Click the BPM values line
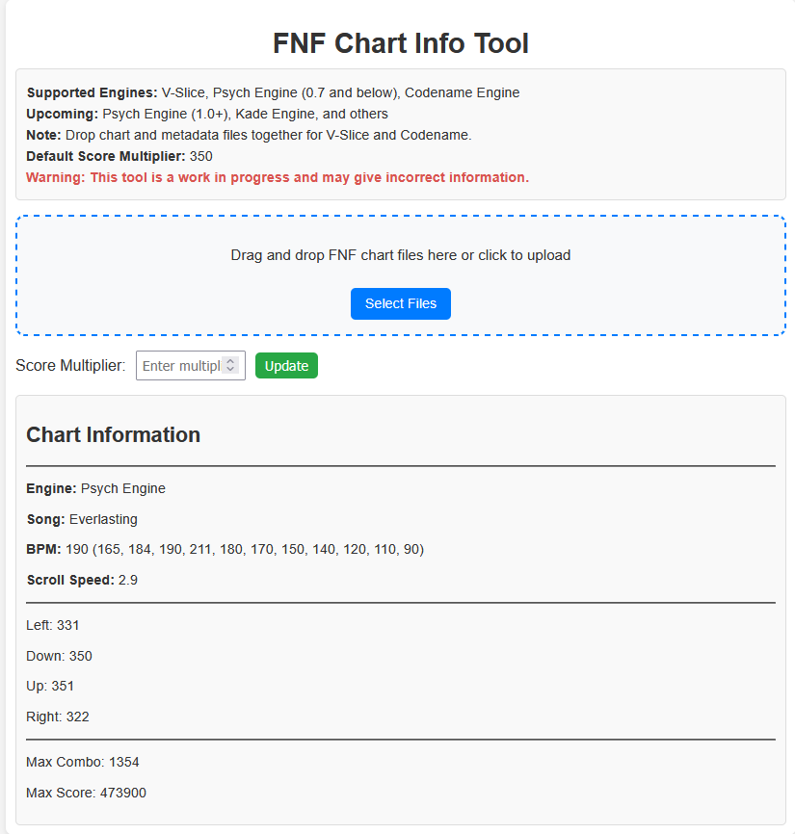The image size is (795, 834). pyautogui.click(x=225, y=549)
